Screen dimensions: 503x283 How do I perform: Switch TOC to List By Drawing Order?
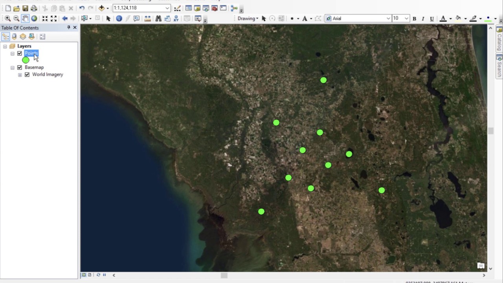[6, 37]
